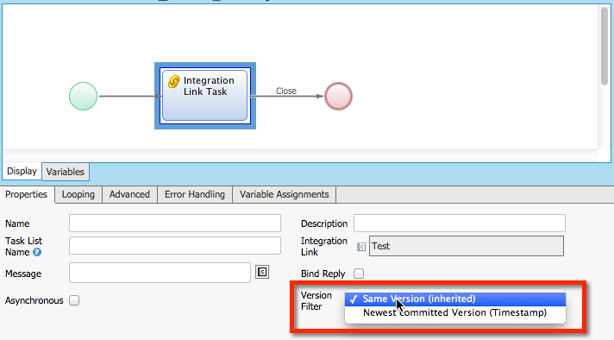Toggle the Bind Reply checkbox
Viewport: 614px width, 340px height.
pyautogui.click(x=358, y=274)
